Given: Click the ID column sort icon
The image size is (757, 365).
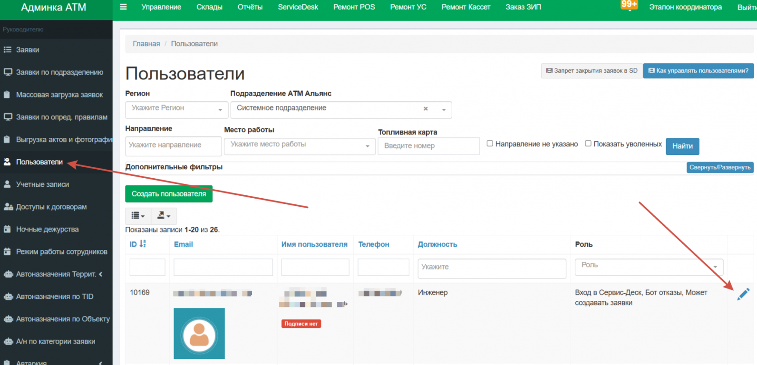Looking at the screenshot, I should point(143,244).
